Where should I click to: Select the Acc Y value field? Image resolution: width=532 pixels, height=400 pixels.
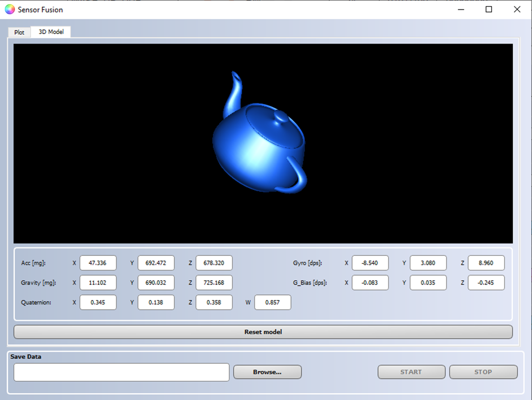(x=156, y=263)
